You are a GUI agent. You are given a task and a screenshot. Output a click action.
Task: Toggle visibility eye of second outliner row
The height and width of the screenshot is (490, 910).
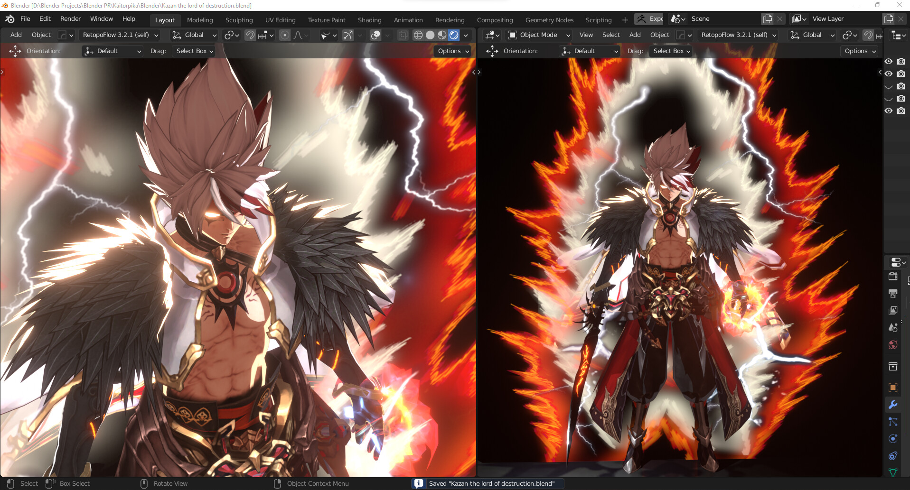click(x=889, y=74)
